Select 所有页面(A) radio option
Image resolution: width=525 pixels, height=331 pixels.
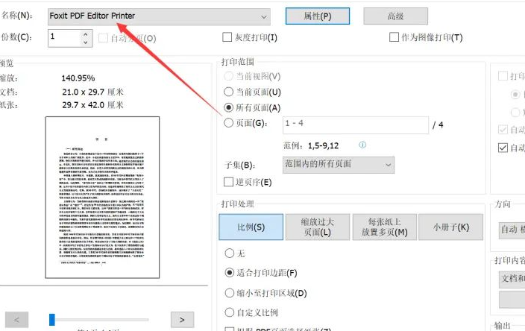tap(228, 107)
